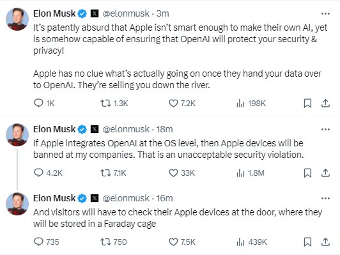This screenshot has height=255, width=340.
Task: Click Elon Musk name on the 16m tweet
Action: click(x=54, y=198)
